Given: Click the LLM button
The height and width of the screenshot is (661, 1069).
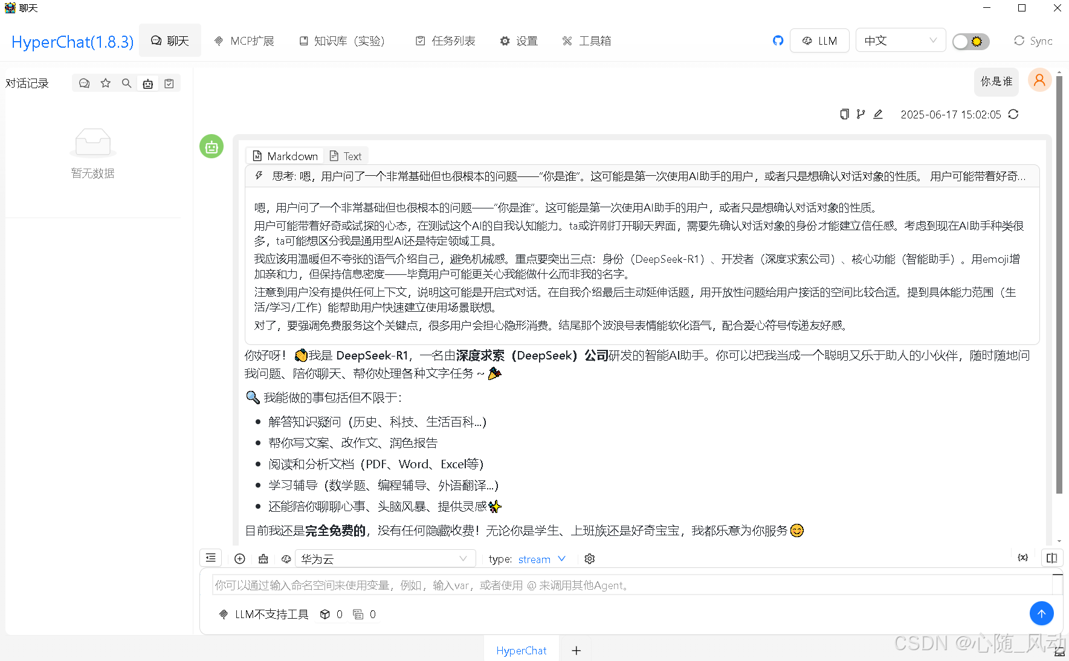Looking at the screenshot, I should click(x=819, y=40).
